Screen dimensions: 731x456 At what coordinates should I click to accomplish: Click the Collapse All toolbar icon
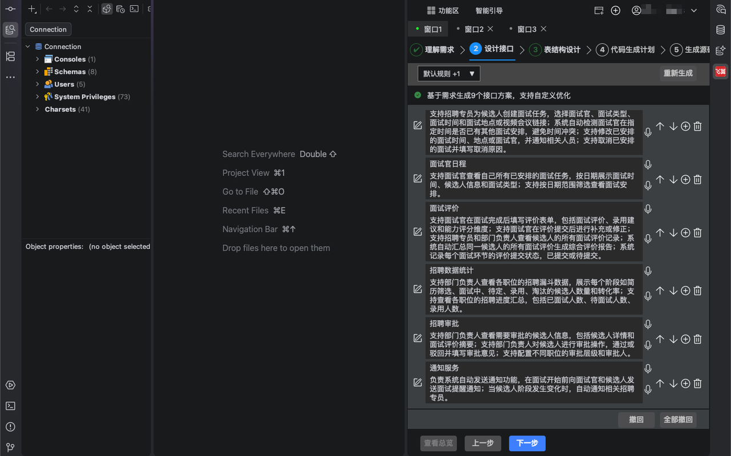pyautogui.click(x=90, y=9)
